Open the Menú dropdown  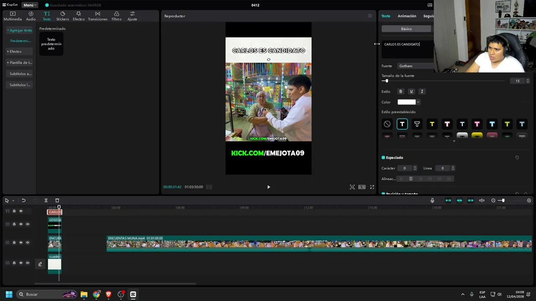pyautogui.click(x=30, y=5)
